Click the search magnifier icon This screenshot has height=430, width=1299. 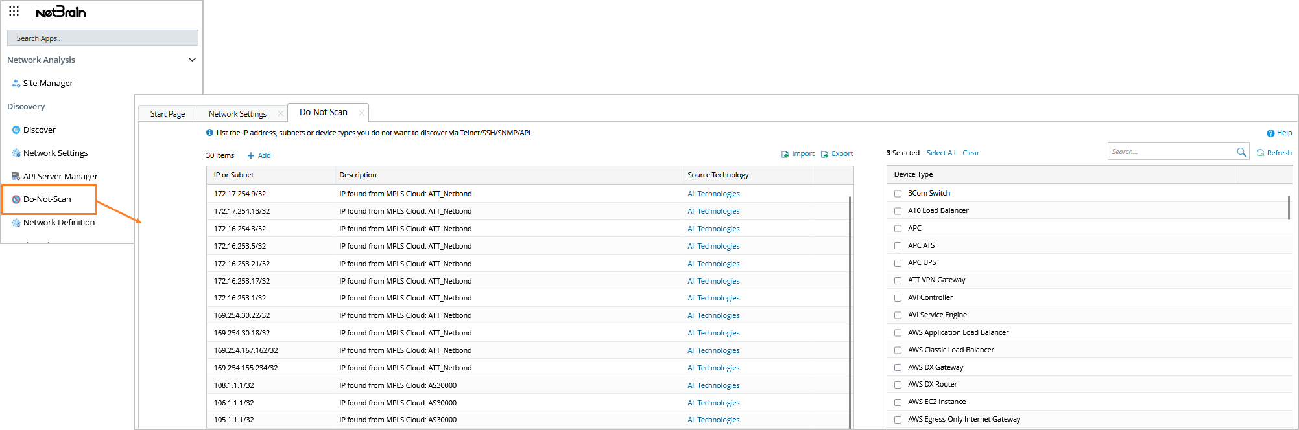coord(1241,152)
